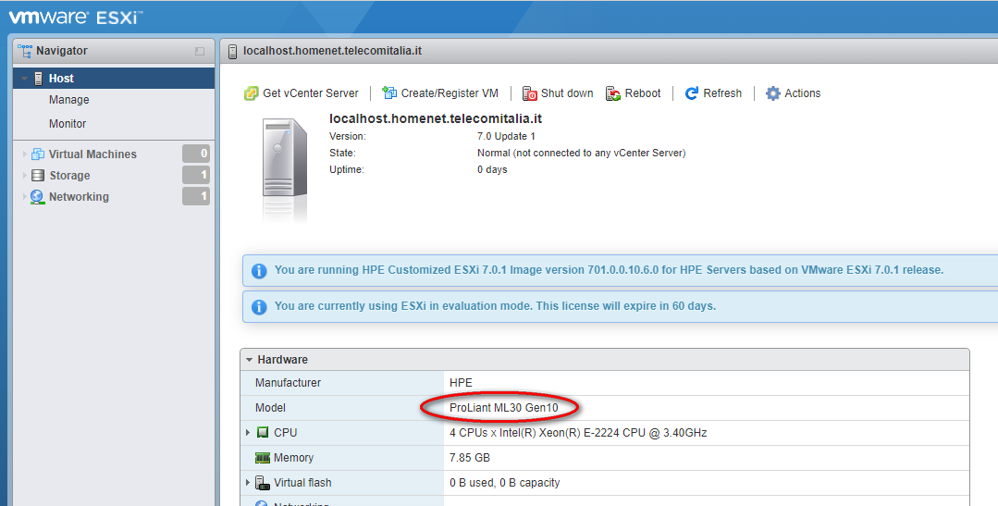998x506 pixels.
Task: Expand the Virtual flash row
Action: pos(248,483)
